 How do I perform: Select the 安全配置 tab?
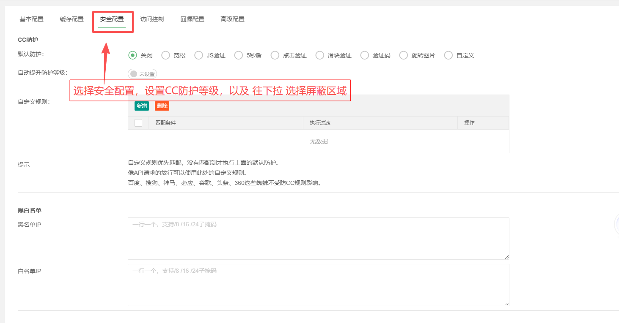(112, 19)
